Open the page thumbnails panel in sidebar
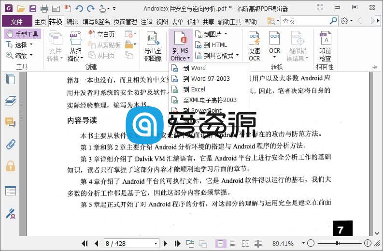383x251 pixels. tap(11, 79)
